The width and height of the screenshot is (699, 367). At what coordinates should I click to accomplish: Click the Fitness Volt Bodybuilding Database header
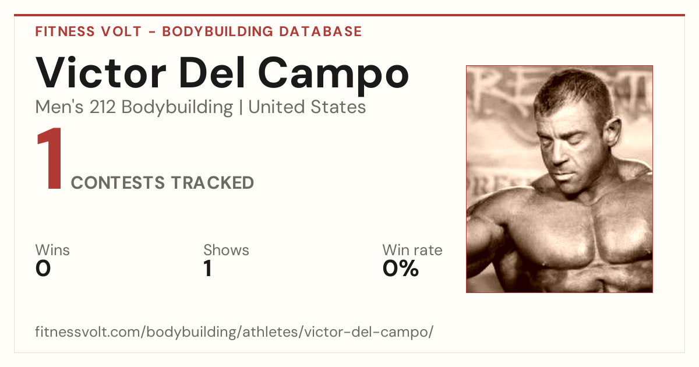pos(199,31)
